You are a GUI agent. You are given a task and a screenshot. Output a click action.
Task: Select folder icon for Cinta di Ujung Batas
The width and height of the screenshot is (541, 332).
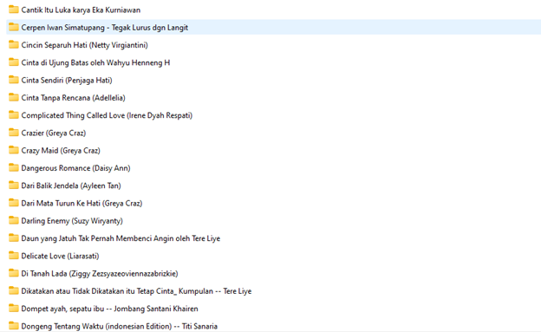click(14, 62)
